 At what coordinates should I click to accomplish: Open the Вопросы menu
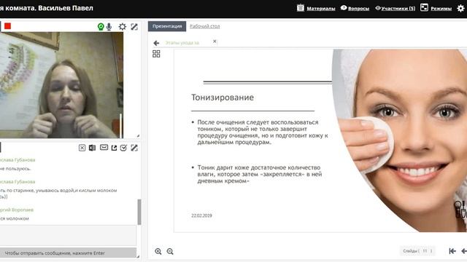coord(358,9)
